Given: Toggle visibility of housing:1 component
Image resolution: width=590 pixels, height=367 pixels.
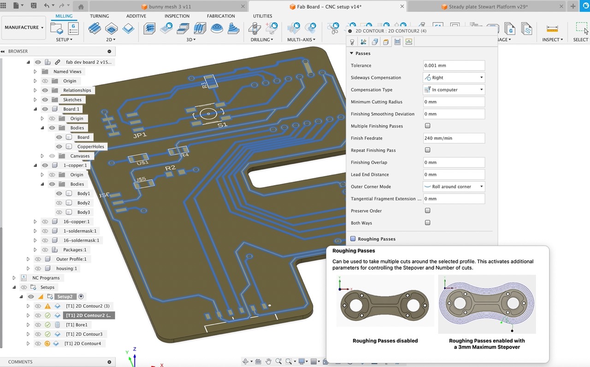Looking at the screenshot, I should click(38, 268).
